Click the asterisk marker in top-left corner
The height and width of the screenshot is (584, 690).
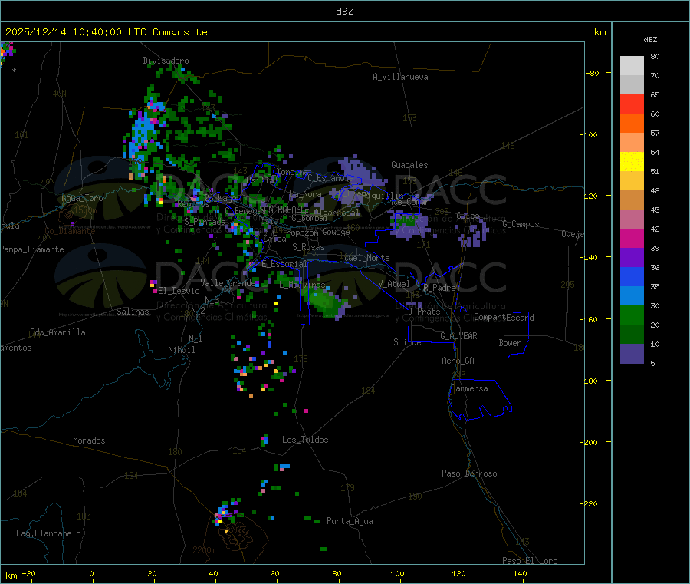(x=14, y=71)
